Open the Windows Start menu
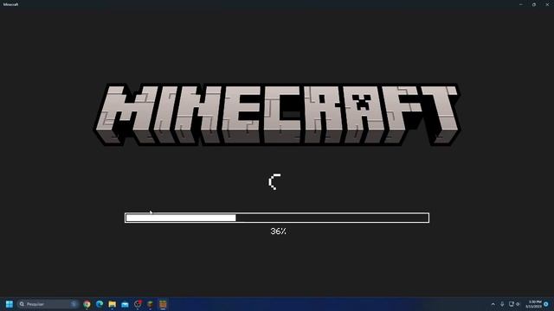 click(10, 304)
